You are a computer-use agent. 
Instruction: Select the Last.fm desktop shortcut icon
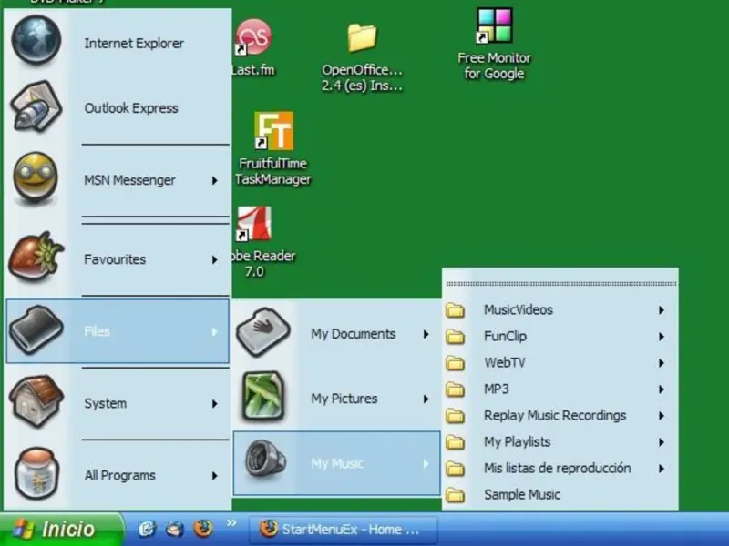[253, 37]
